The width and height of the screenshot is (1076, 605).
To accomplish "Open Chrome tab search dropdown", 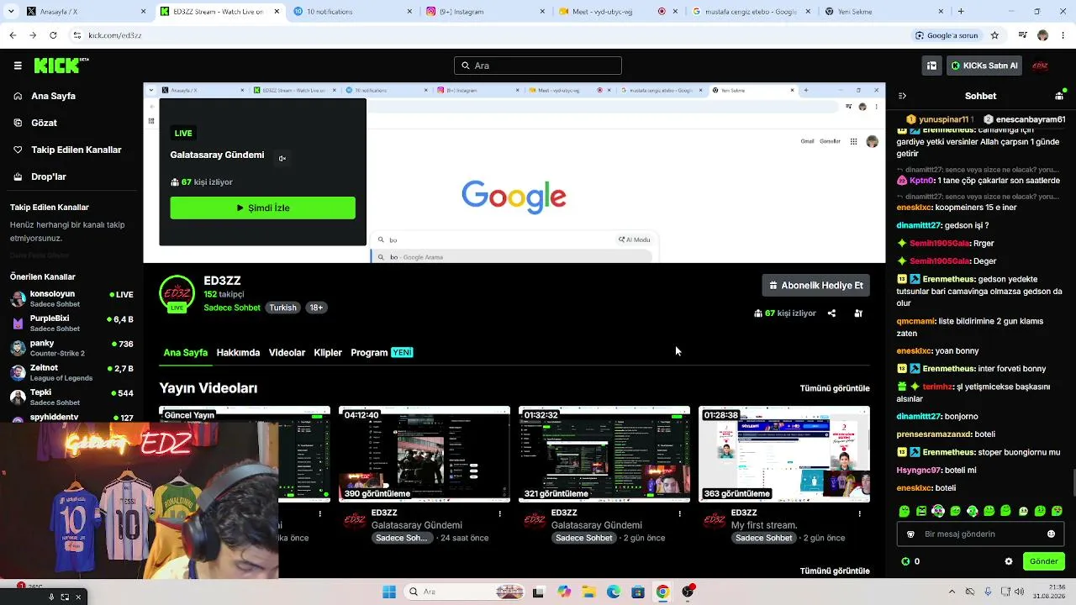I will tap(13, 12).
